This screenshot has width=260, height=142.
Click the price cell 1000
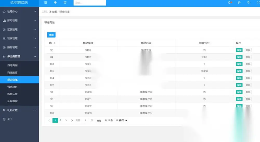click(204, 57)
